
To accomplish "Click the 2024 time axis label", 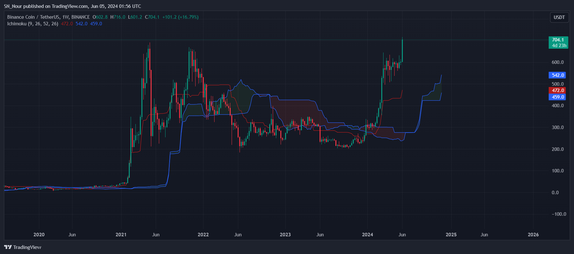I will click(x=367, y=235).
